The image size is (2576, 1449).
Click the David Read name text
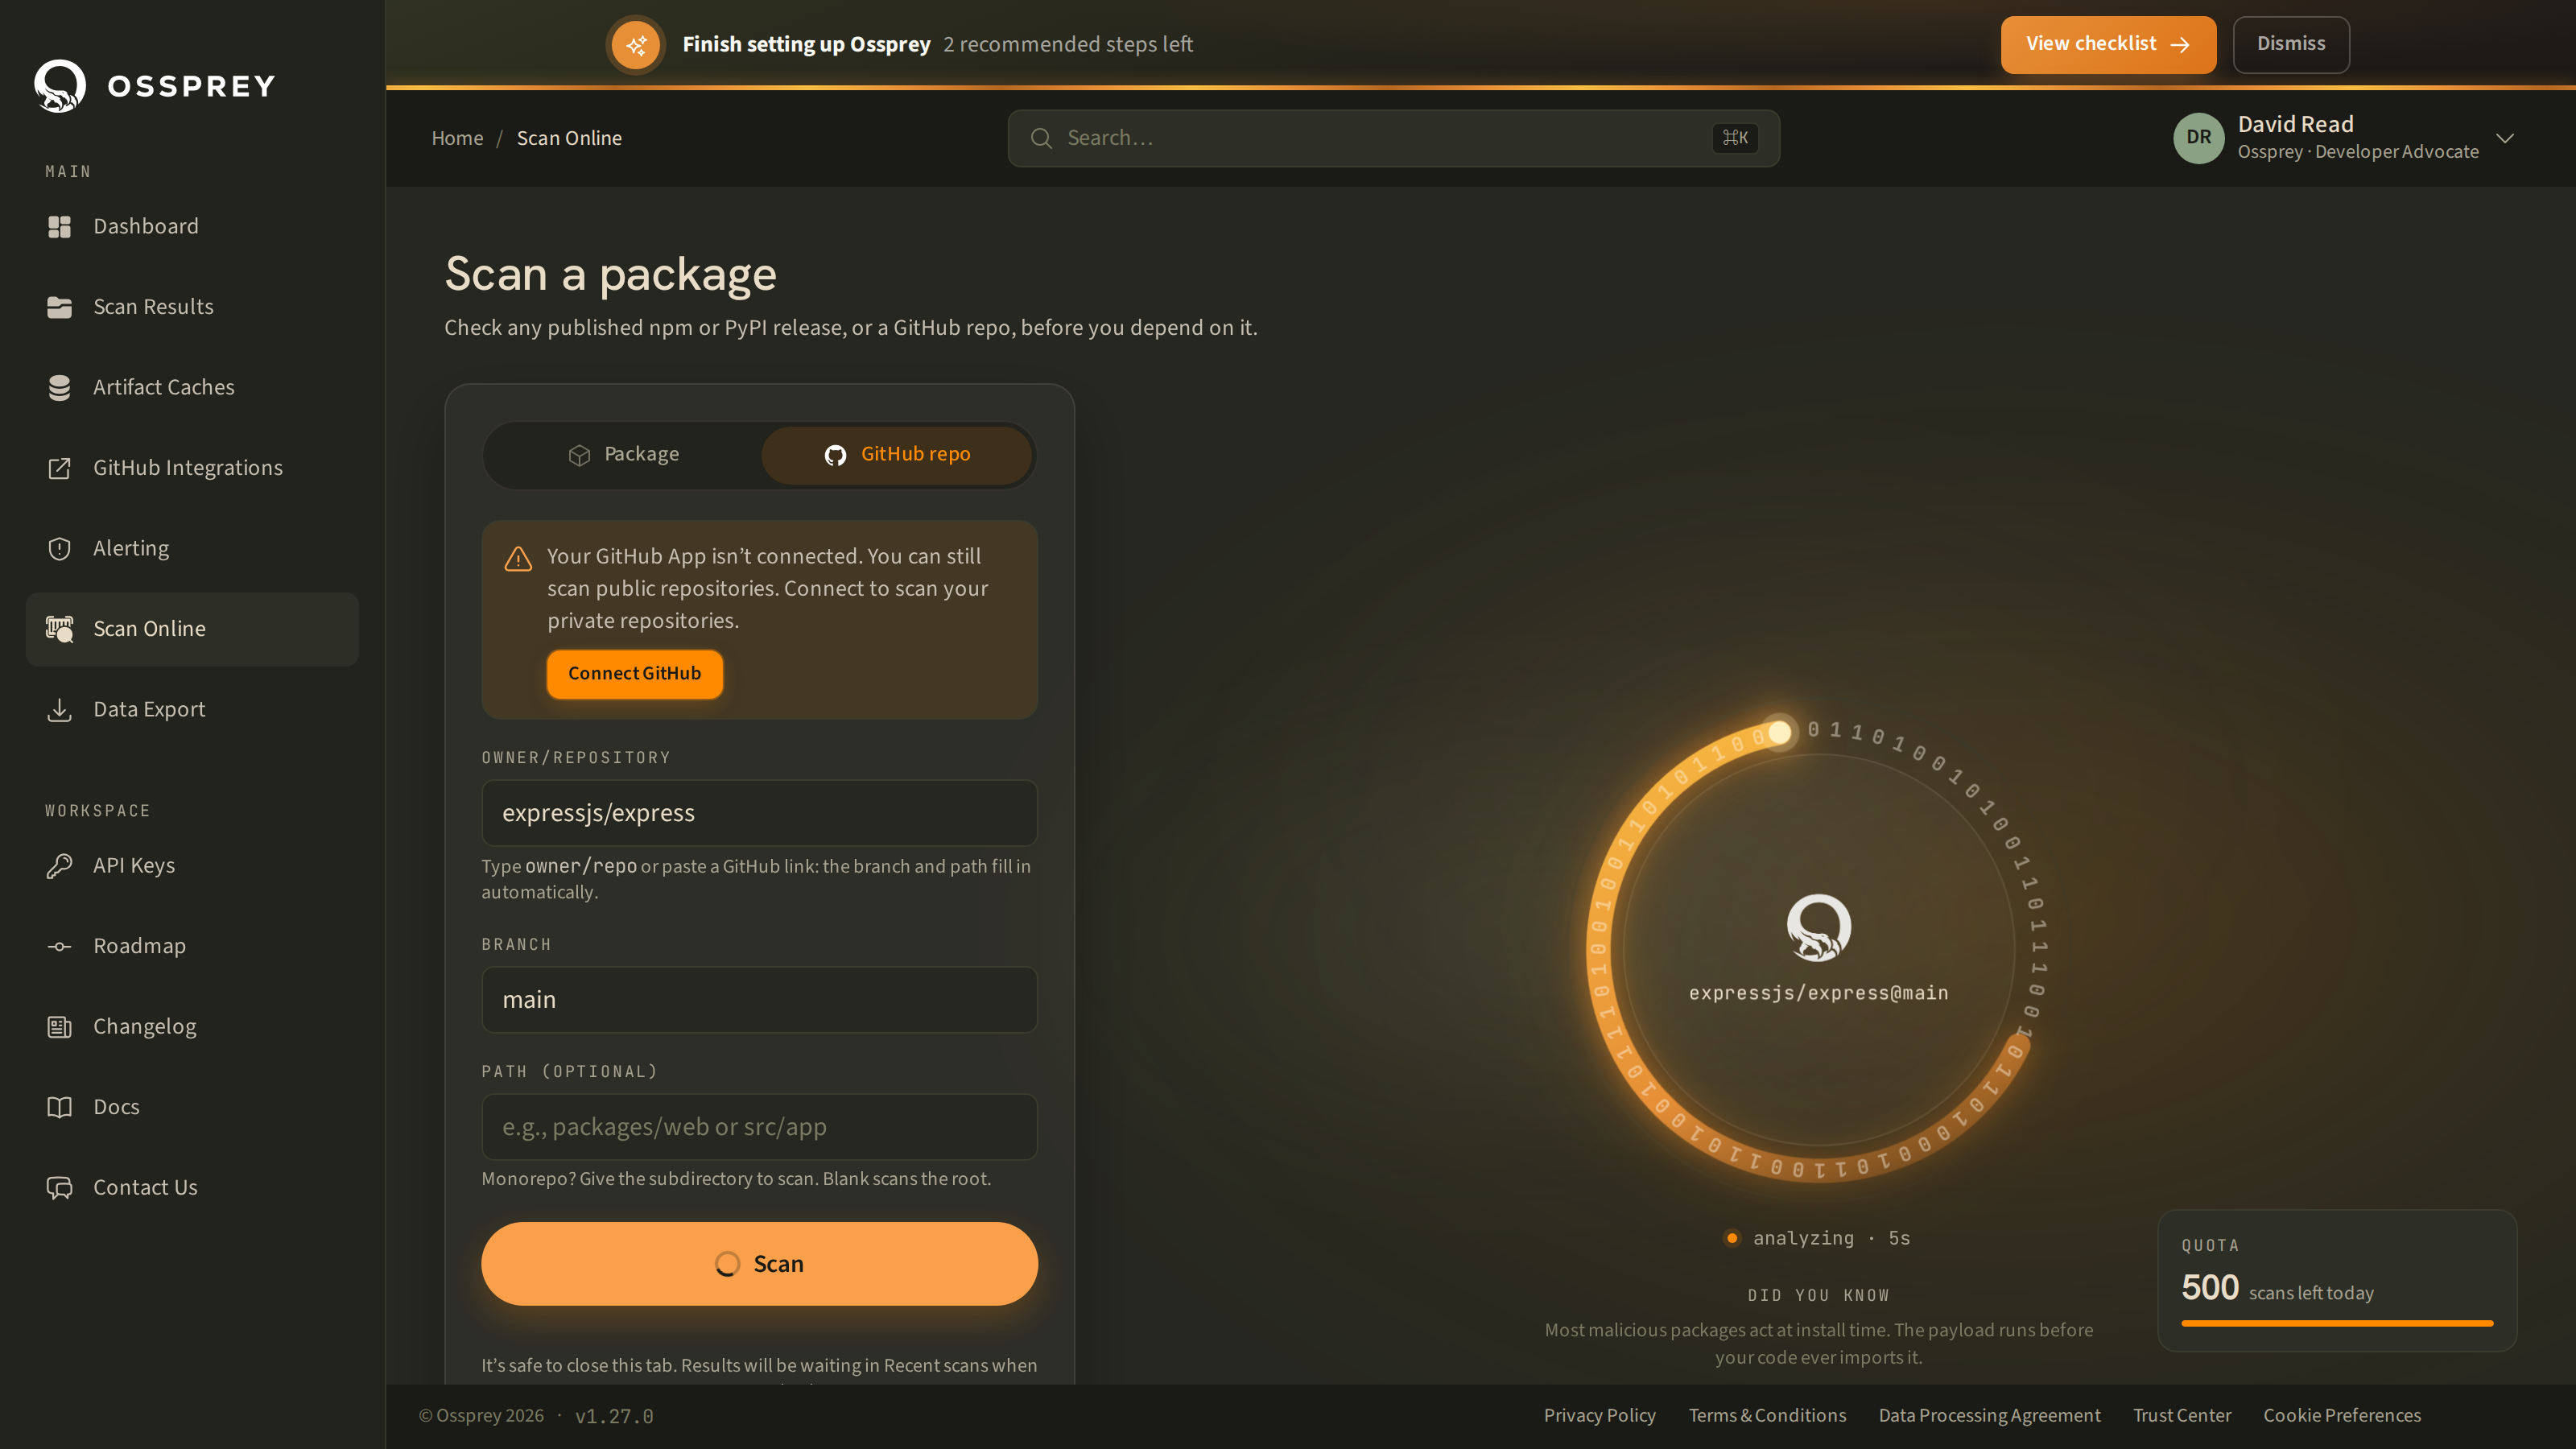2295,124
